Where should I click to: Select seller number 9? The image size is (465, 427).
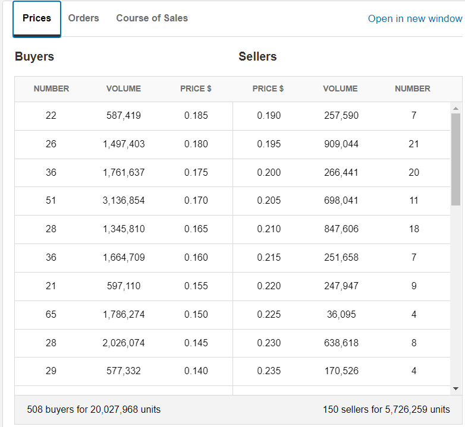(414, 286)
